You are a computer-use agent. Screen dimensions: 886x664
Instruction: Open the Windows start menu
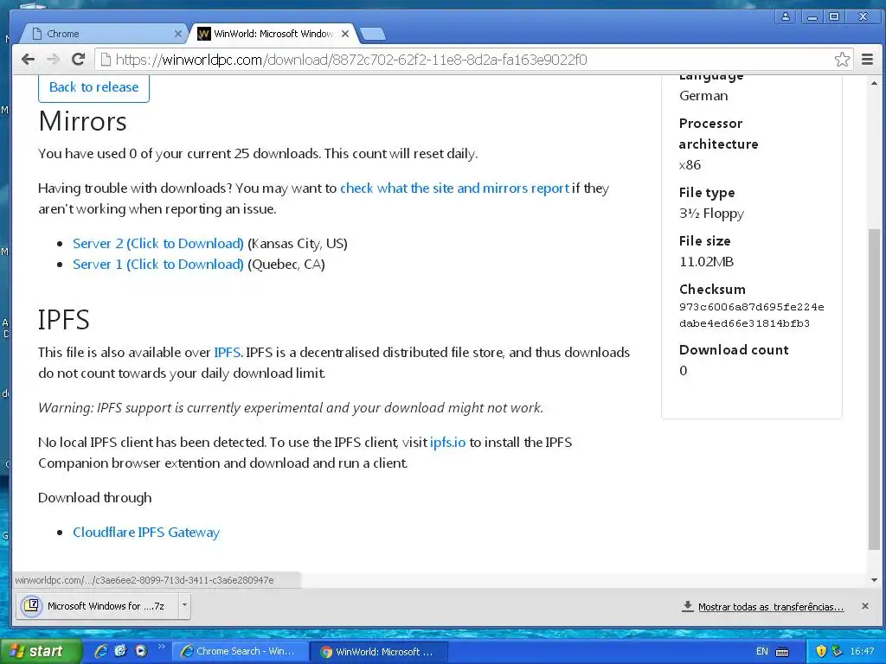coord(41,651)
